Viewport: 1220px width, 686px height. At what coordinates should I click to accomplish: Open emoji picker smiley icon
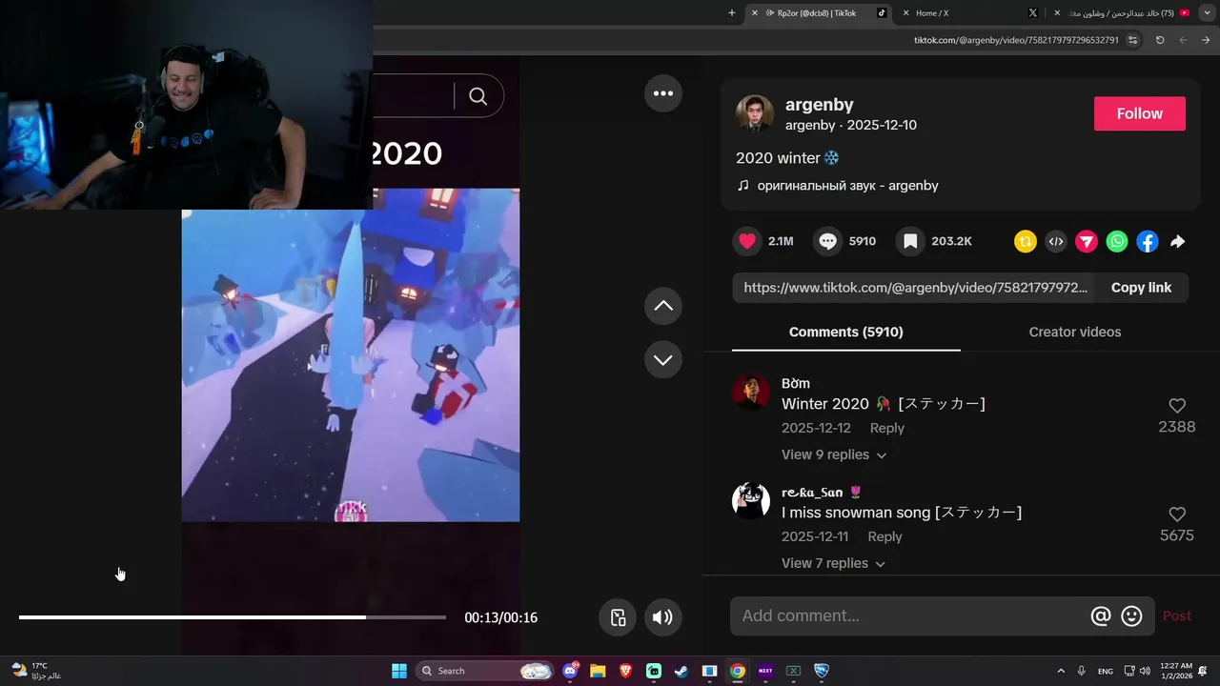point(1131,616)
